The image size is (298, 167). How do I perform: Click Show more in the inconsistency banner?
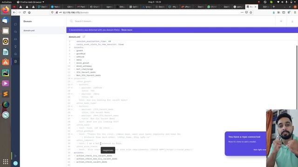click(x=127, y=30)
